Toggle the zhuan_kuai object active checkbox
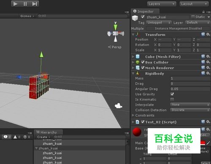Image resolution: width=211 pixels, height=164 pixels. tap(143, 17)
